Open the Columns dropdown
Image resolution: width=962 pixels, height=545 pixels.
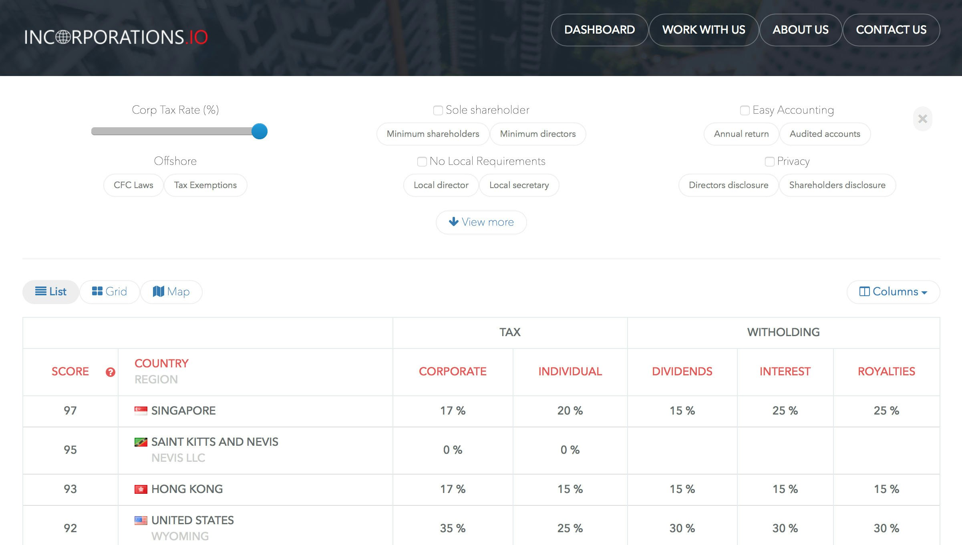[x=893, y=292]
